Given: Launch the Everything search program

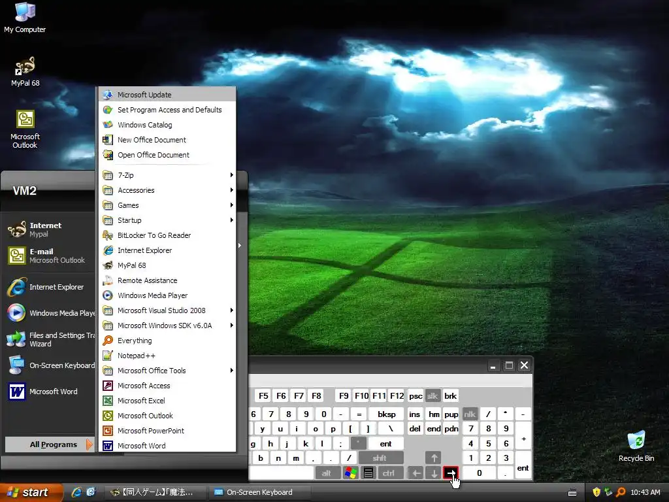Looking at the screenshot, I should 167,341.
